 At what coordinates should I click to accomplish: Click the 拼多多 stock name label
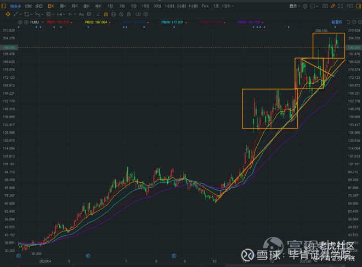click(16, 6)
